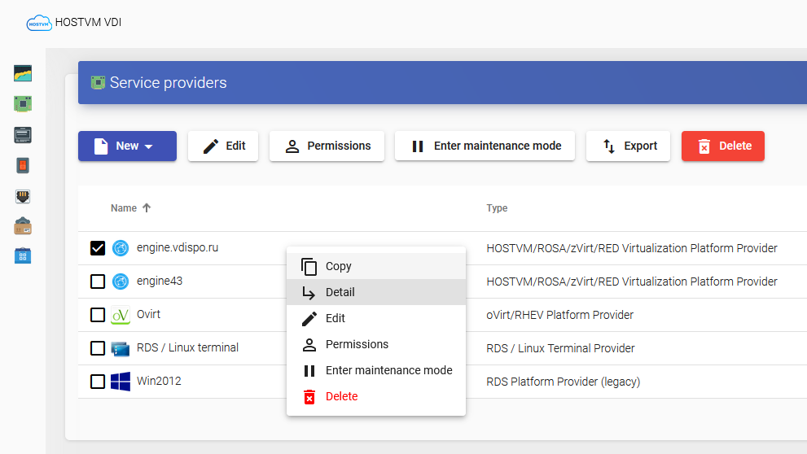Image resolution: width=807 pixels, height=454 pixels.
Task: Click the chip icon beside Service providers title
Action: tap(98, 83)
